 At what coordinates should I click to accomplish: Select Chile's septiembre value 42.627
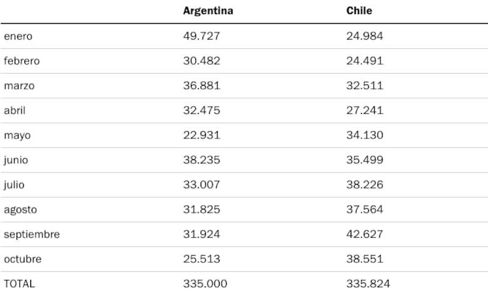[x=365, y=234]
